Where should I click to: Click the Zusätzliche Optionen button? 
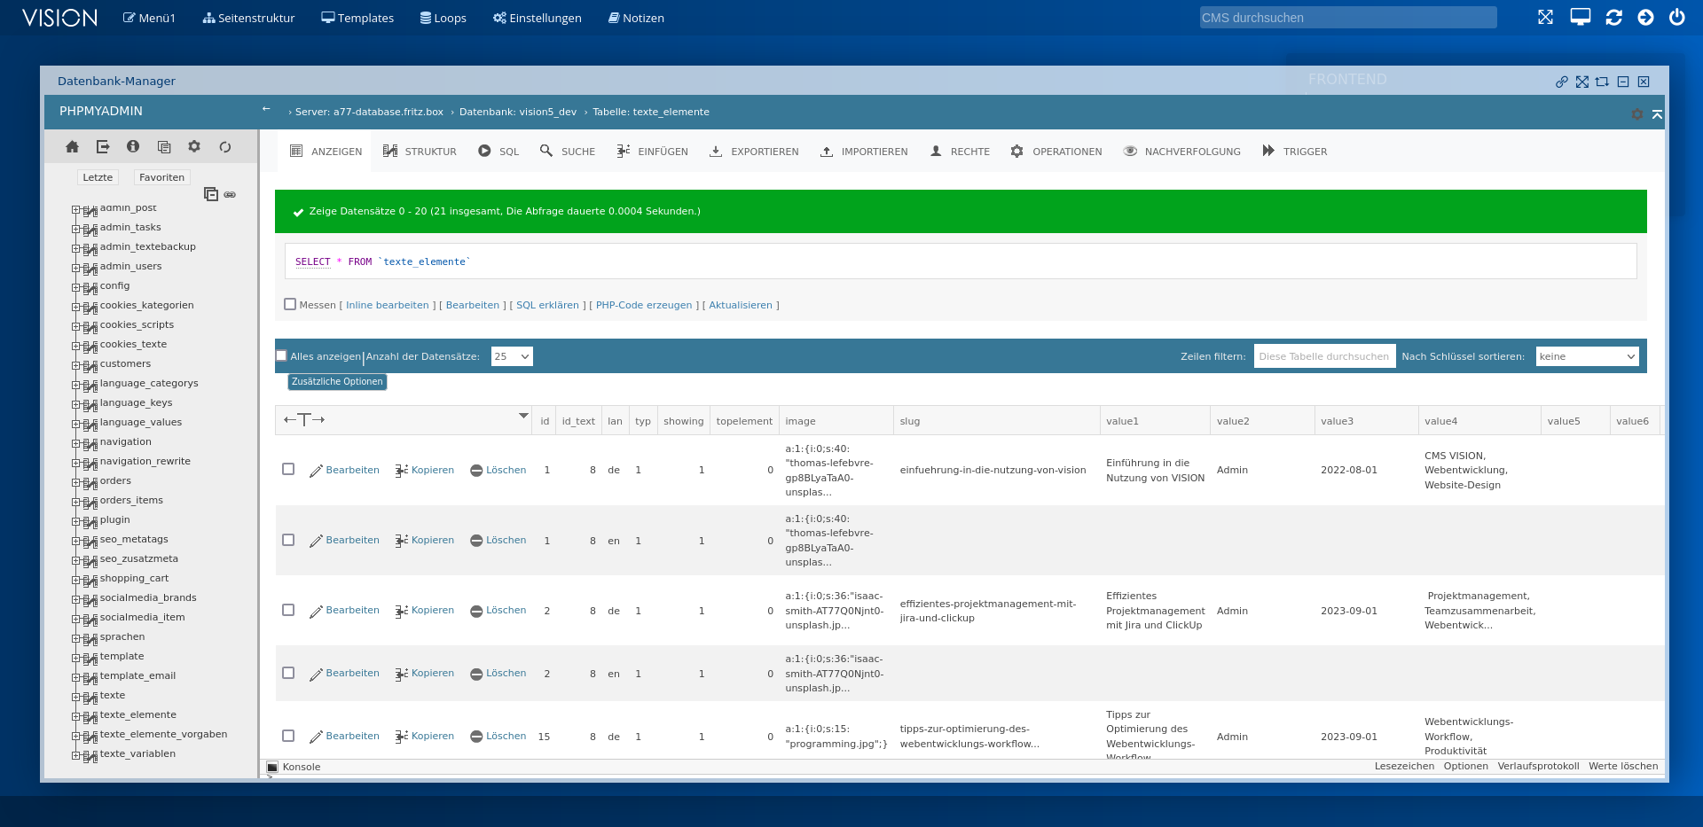point(337,382)
